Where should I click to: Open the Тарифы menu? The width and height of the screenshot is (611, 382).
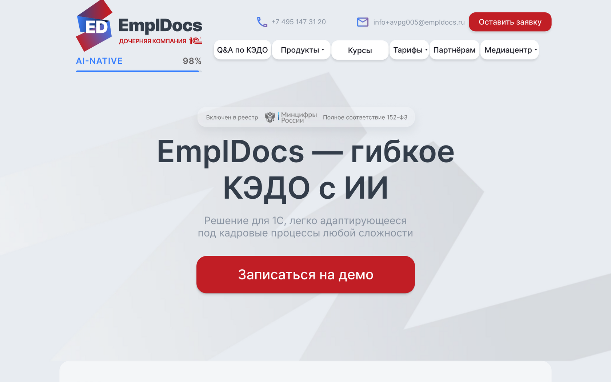(409, 50)
